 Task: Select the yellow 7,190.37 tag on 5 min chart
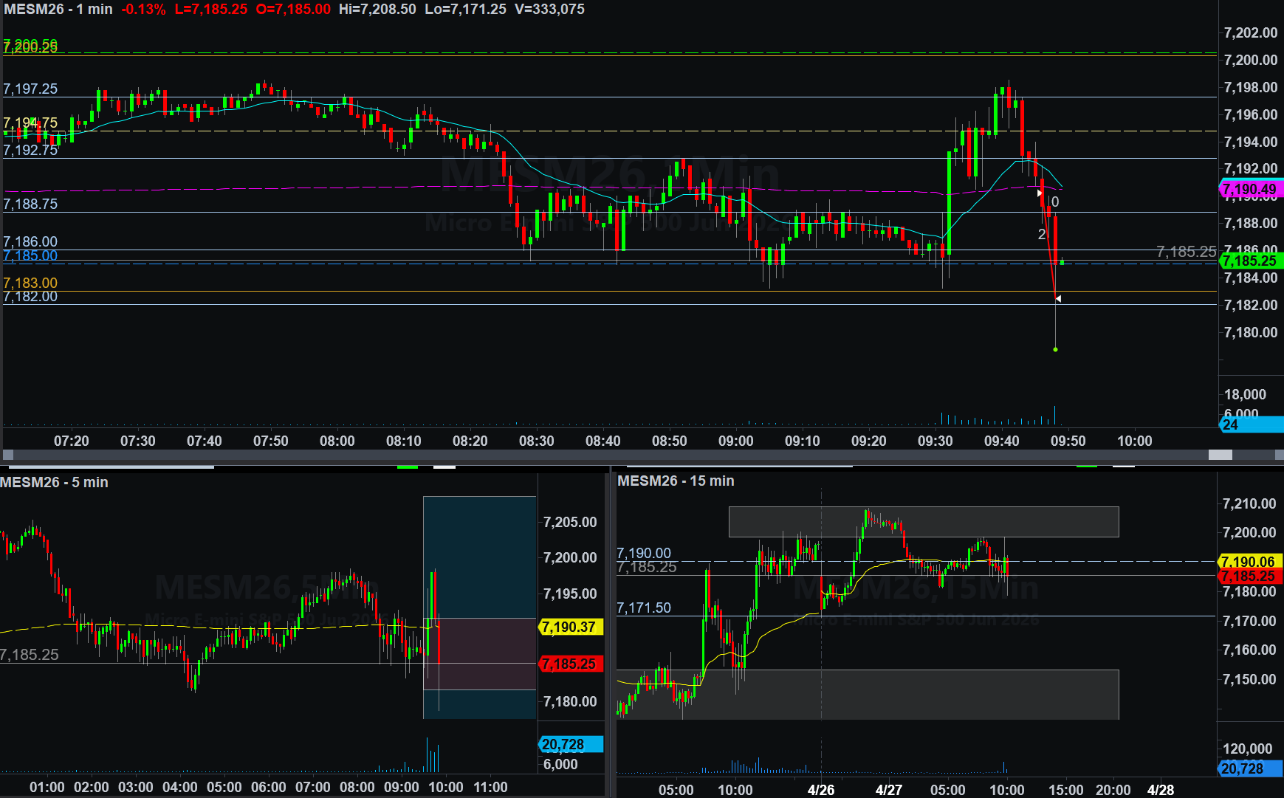[569, 627]
